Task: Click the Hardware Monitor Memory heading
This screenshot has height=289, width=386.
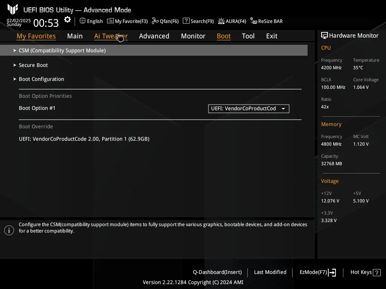Action: pos(331,124)
